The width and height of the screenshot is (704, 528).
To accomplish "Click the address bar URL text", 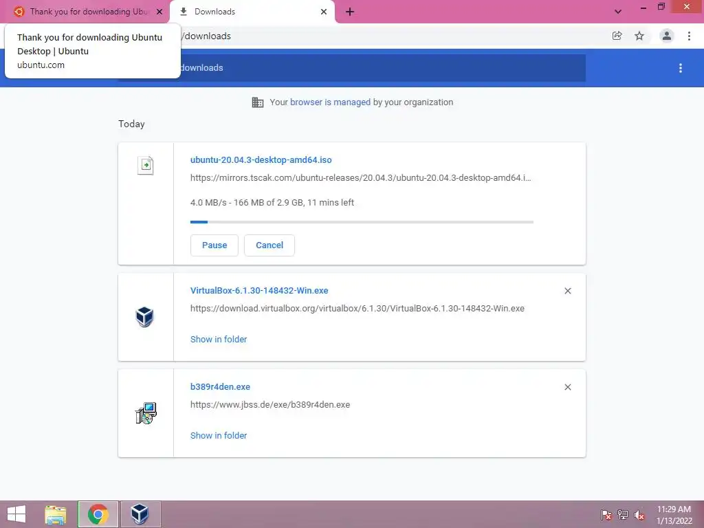I will click(208, 36).
